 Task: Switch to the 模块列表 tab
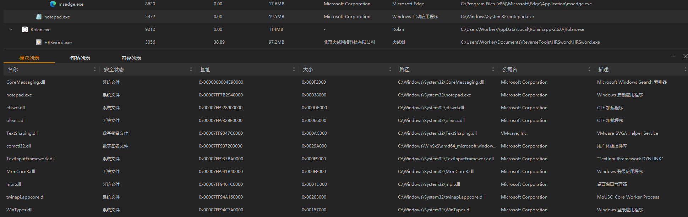point(29,58)
